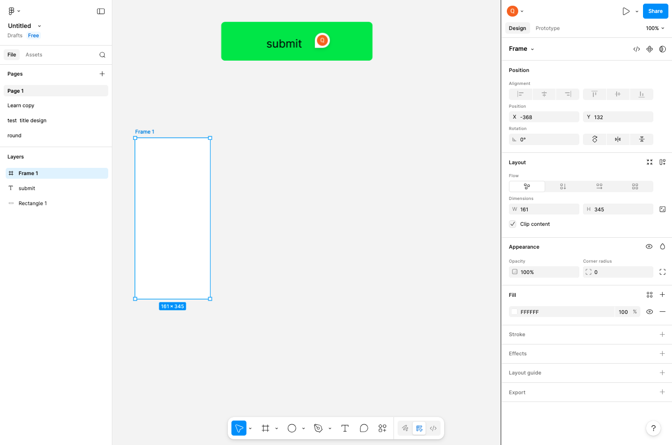Click the search icon in File panel
The height and width of the screenshot is (445, 672).
102,54
